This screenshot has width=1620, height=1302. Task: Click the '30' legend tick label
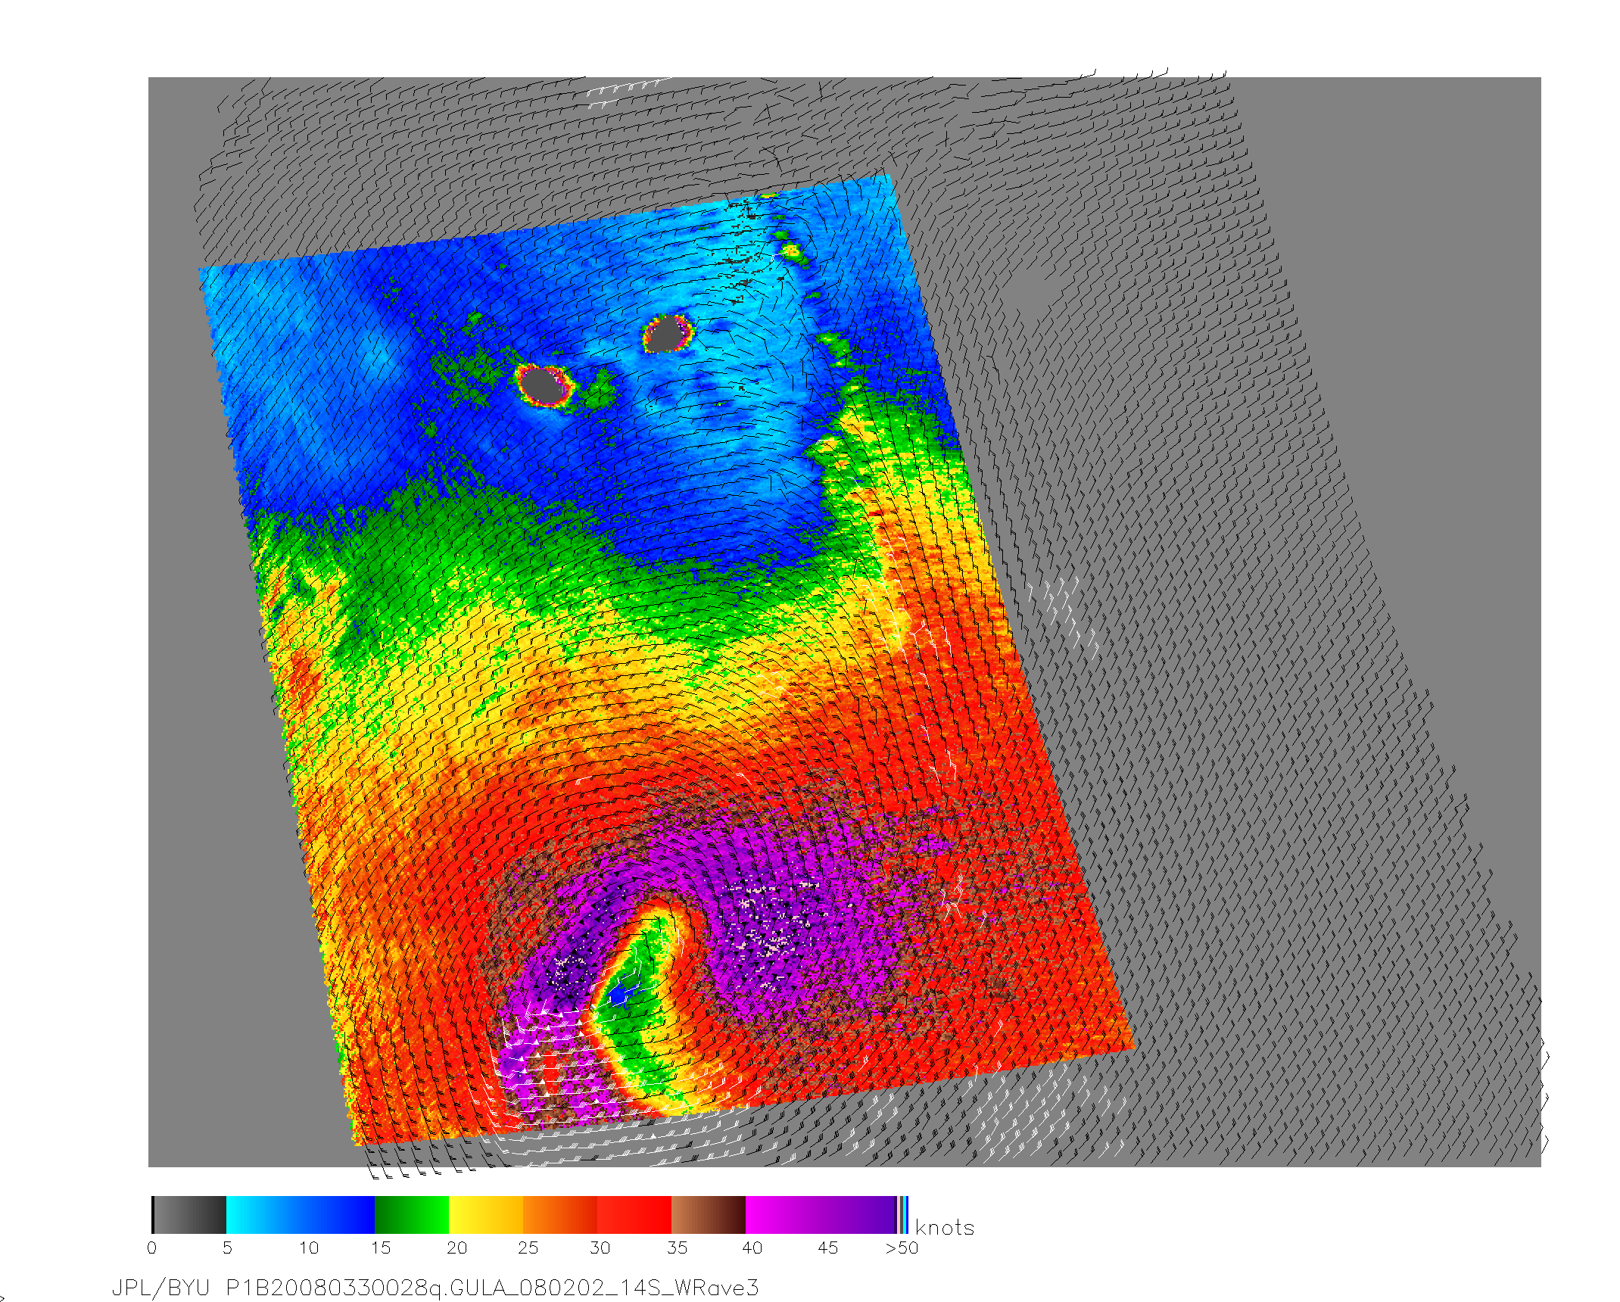coord(600,1248)
